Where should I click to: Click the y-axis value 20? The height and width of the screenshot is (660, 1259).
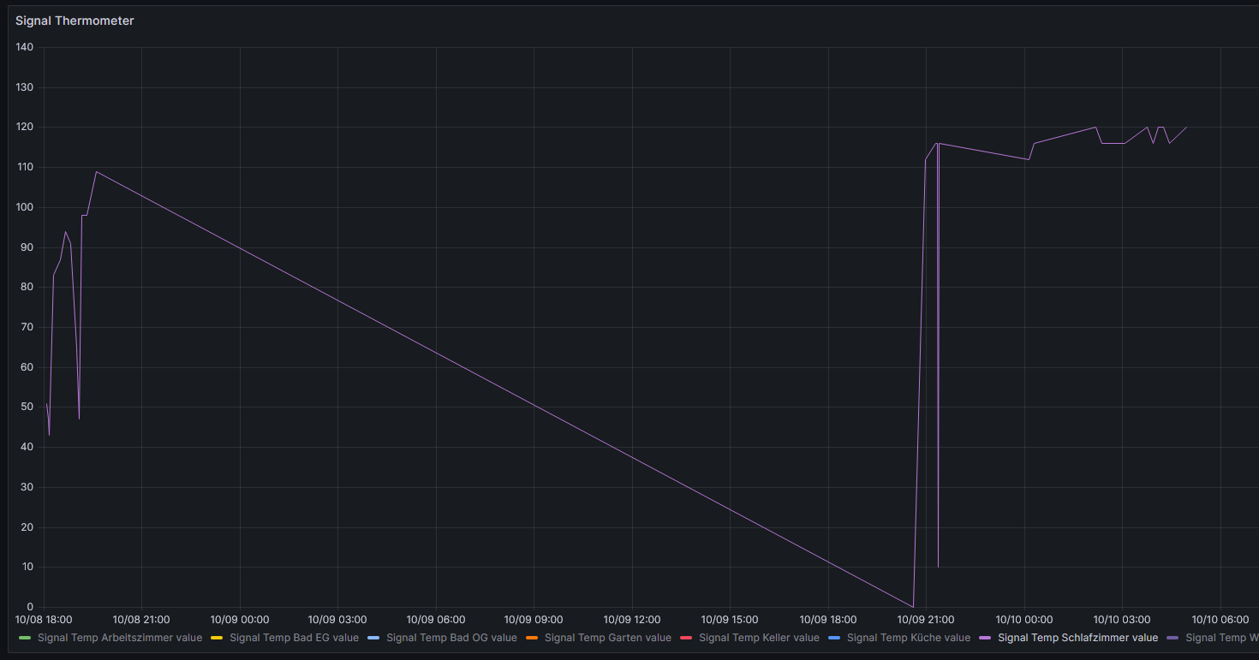point(27,527)
